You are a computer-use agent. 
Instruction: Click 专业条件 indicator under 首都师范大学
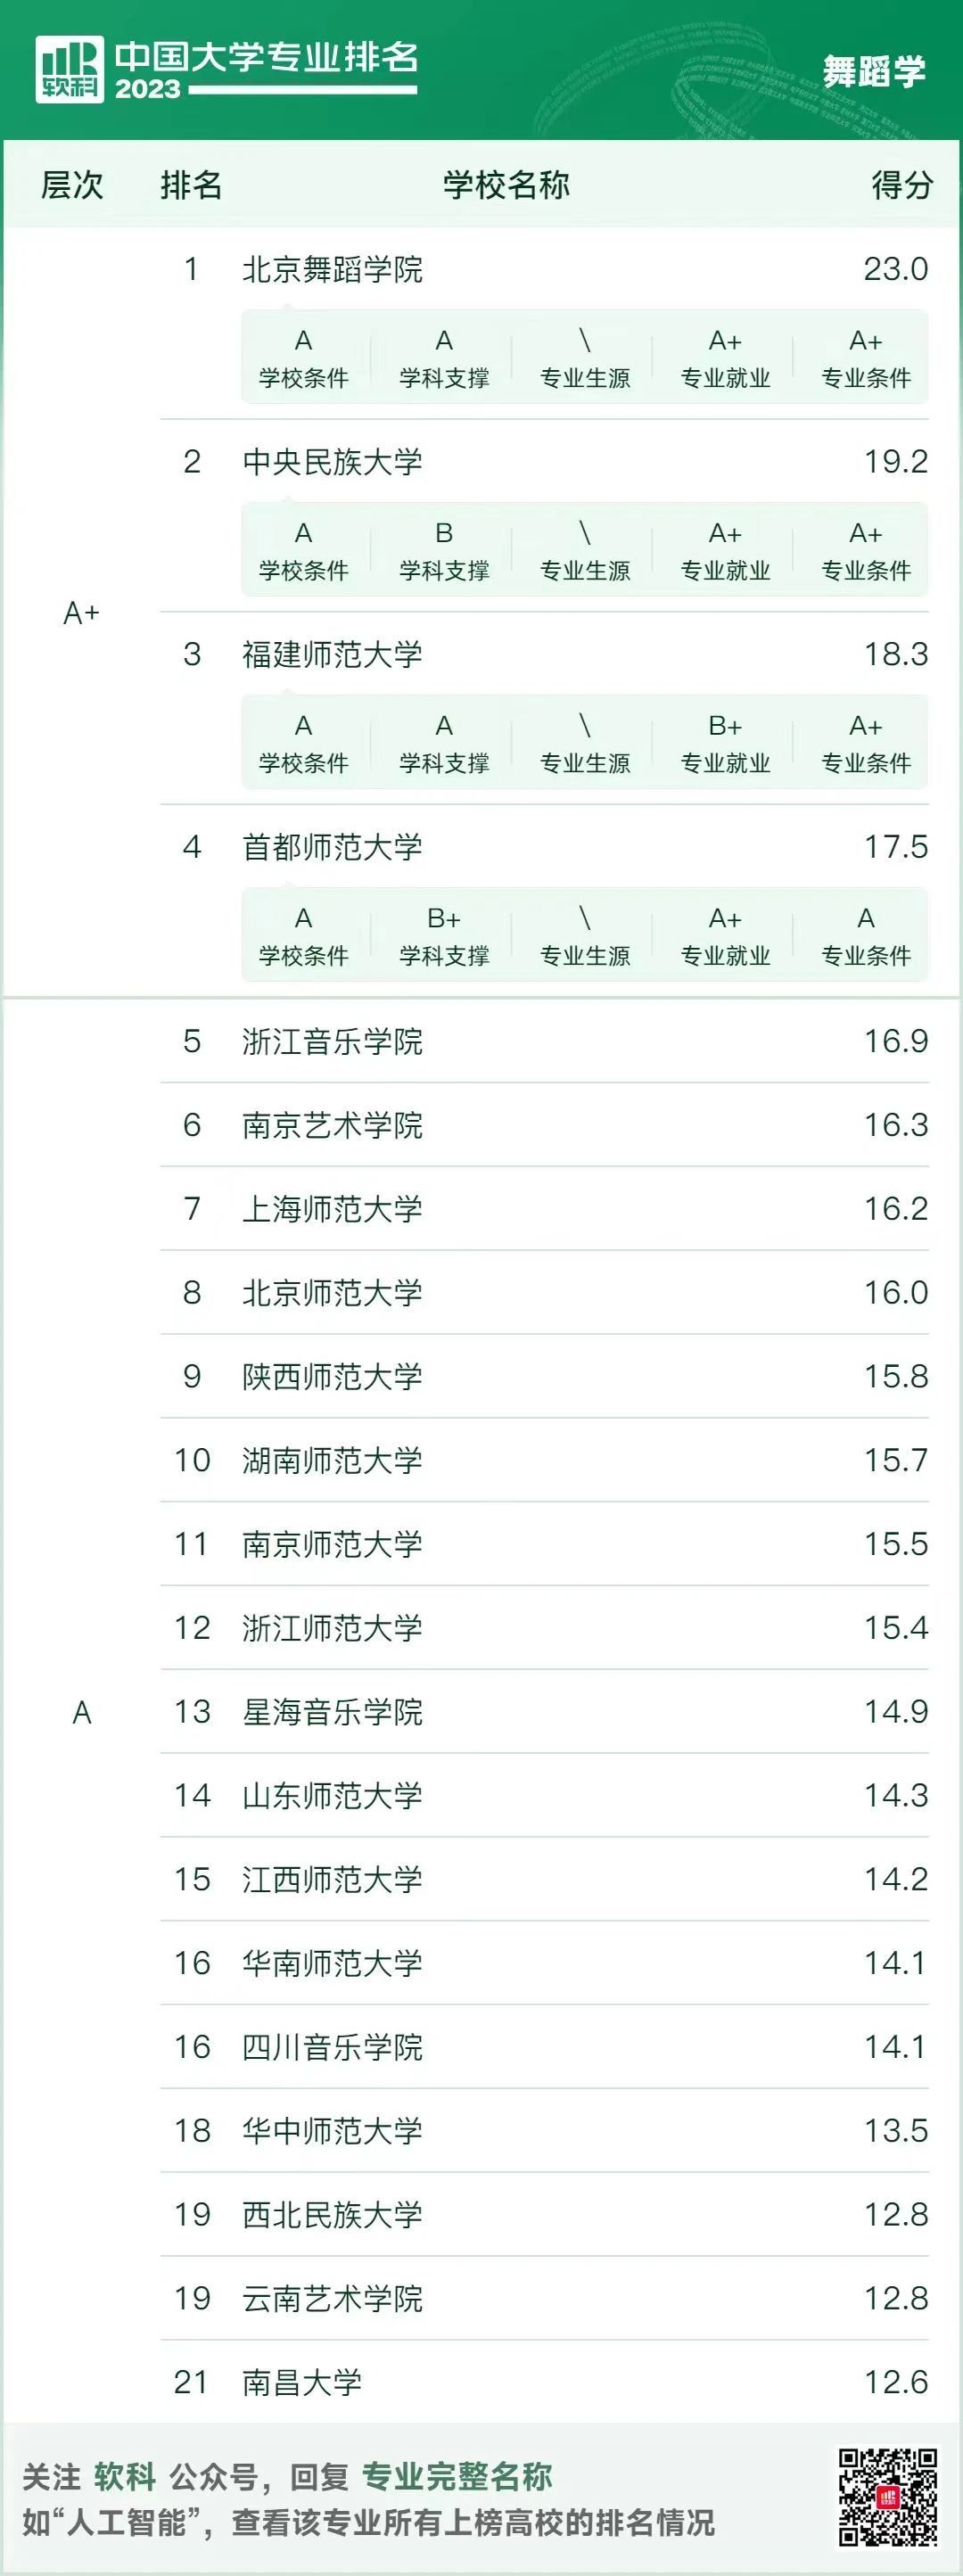[x=865, y=936]
